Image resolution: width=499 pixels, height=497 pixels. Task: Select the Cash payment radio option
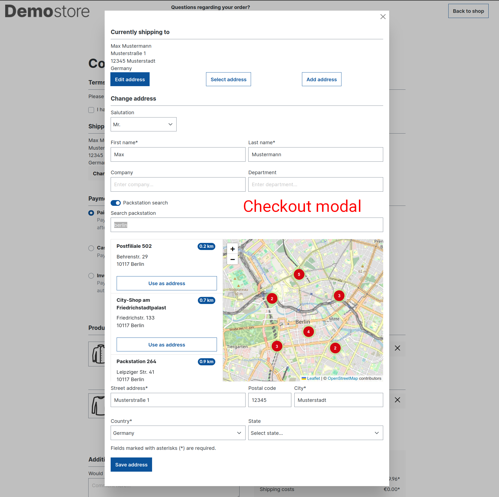coord(91,248)
